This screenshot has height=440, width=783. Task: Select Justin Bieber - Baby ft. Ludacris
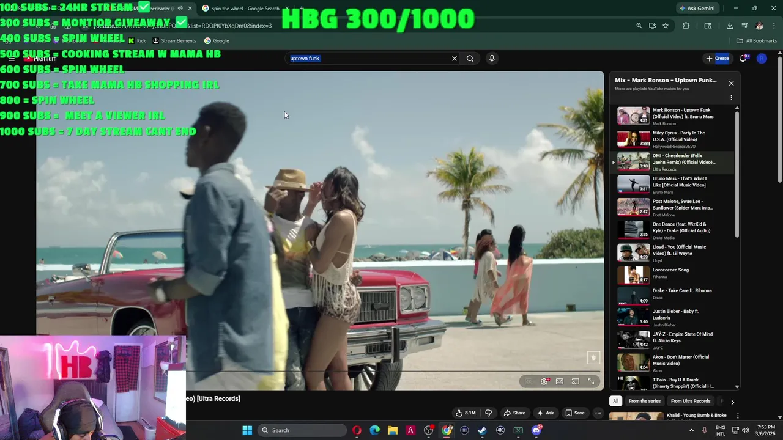tap(673, 318)
